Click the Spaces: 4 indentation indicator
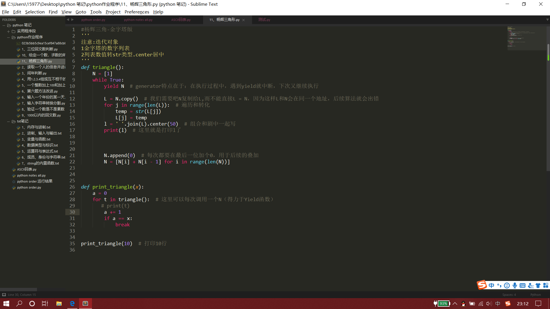This screenshot has width=550, height=309. pyautogui.click(x=509, y=294)
